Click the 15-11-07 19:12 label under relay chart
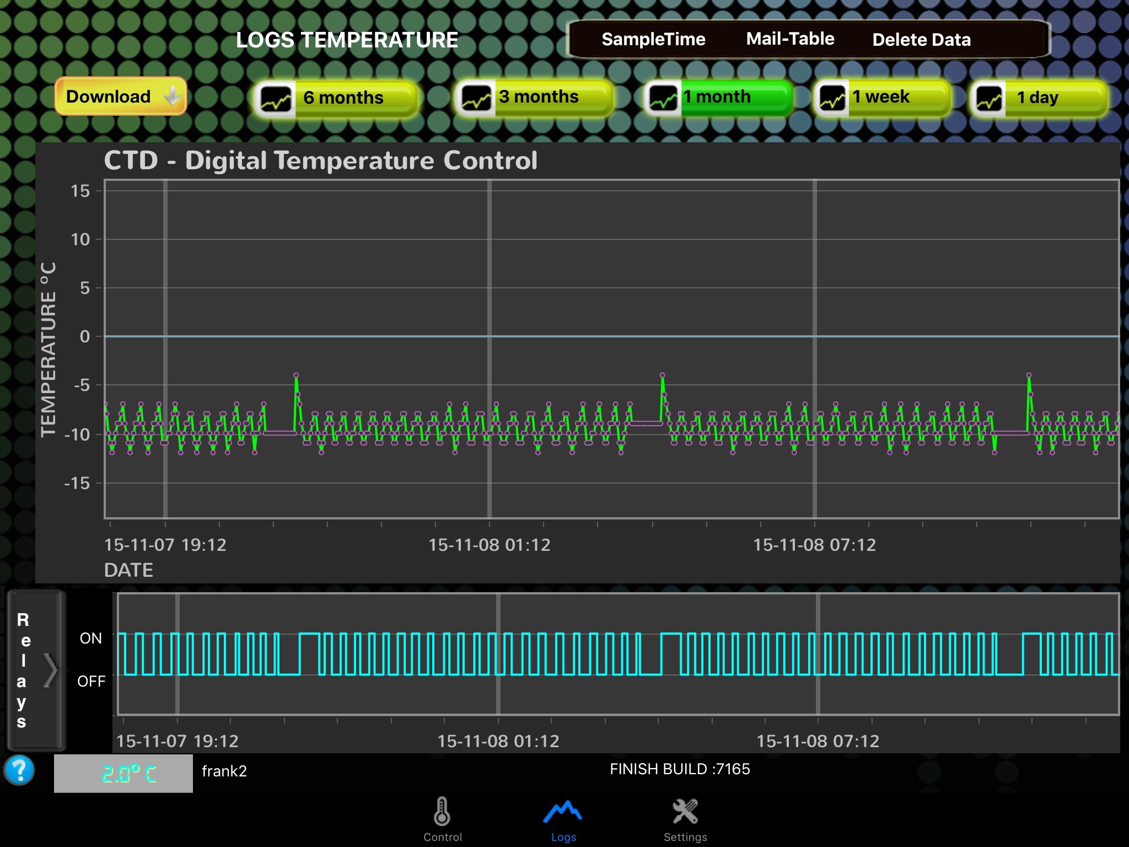1129x847 pixels. [x=177, y=741]
